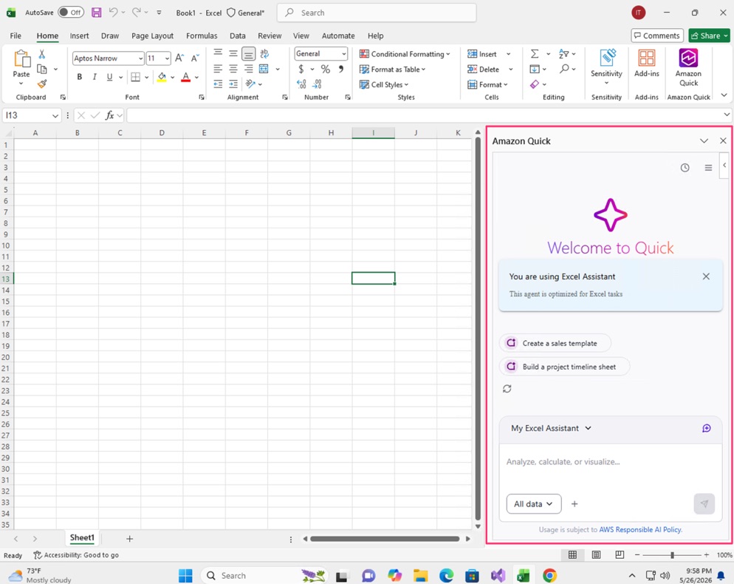Toggle Align Left for cell text

[218, 69]
